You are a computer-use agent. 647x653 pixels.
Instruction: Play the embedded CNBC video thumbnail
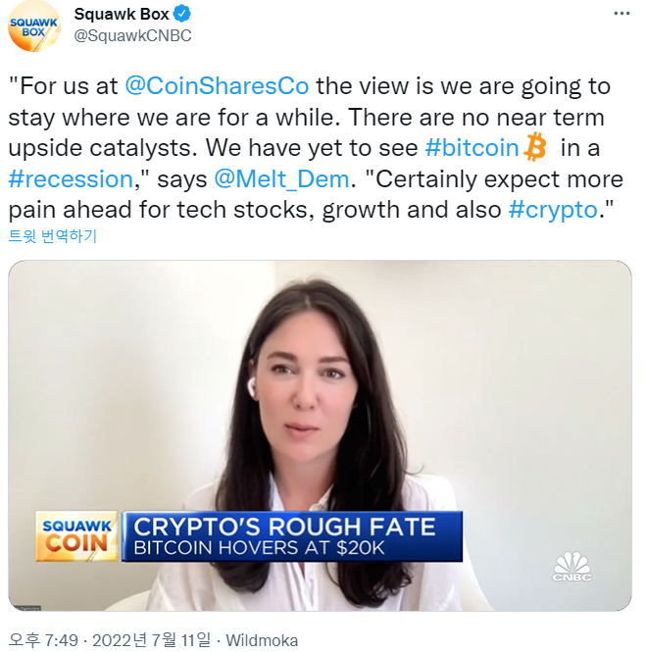(x=320, y=435)
